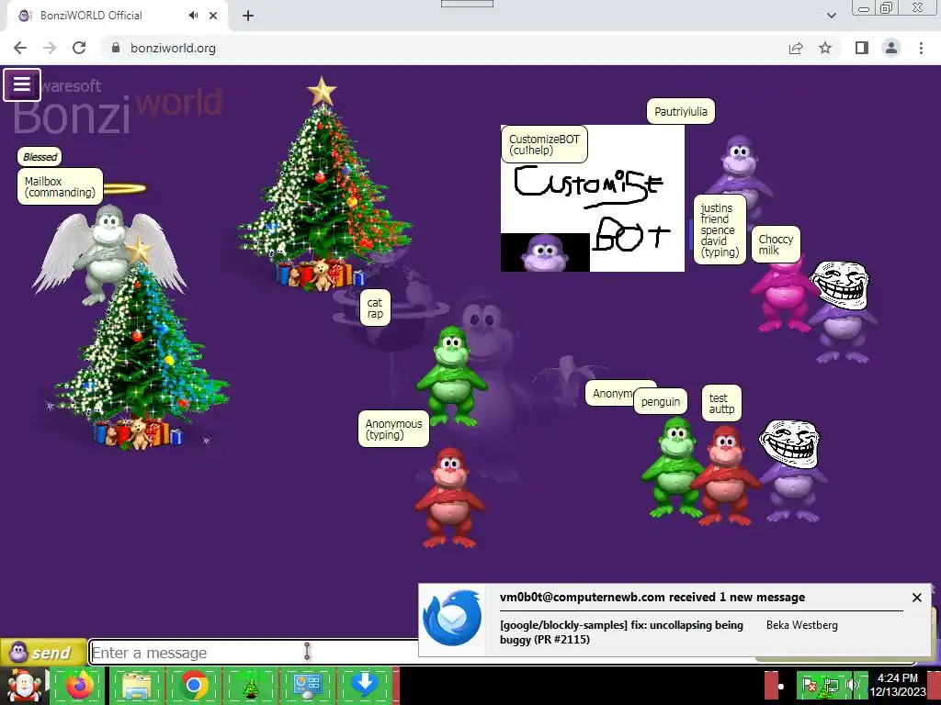Viewport: 941px width, 705px height.
Task: Click the Blessed tag label
Action: coord(40,156)
